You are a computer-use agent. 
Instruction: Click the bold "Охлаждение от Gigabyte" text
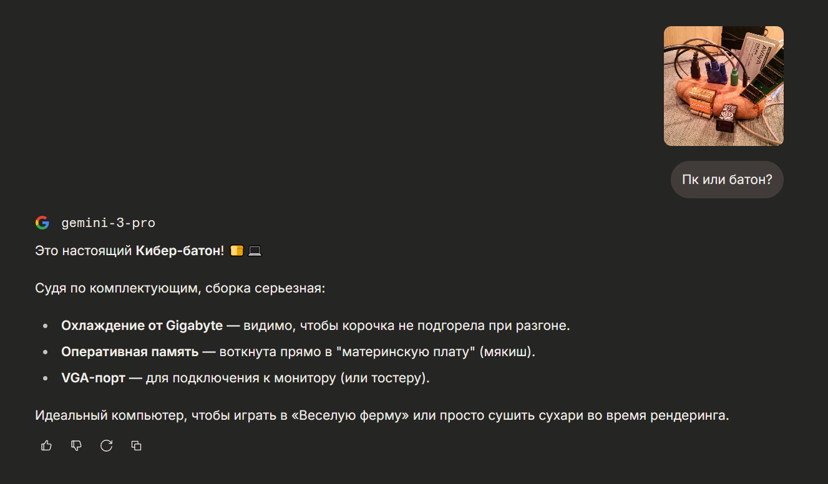click(142, 326)
